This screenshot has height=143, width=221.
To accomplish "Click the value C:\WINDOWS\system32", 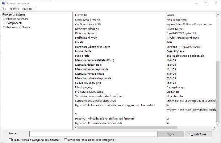I will (x=181, y=33).
